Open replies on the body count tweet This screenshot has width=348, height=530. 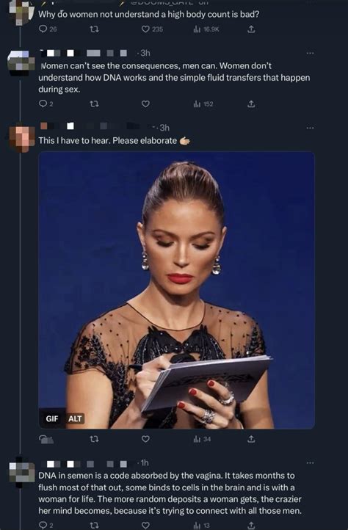(47, 29)
